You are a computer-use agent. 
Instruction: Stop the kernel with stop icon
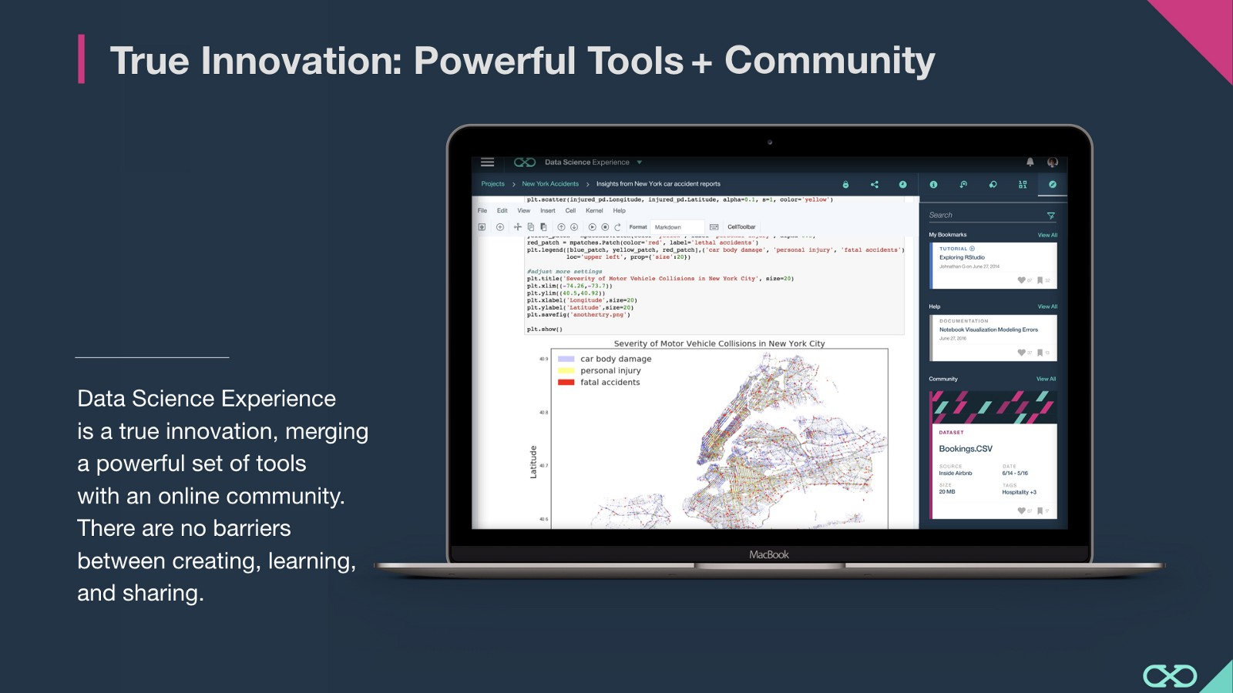pos(605,227)
